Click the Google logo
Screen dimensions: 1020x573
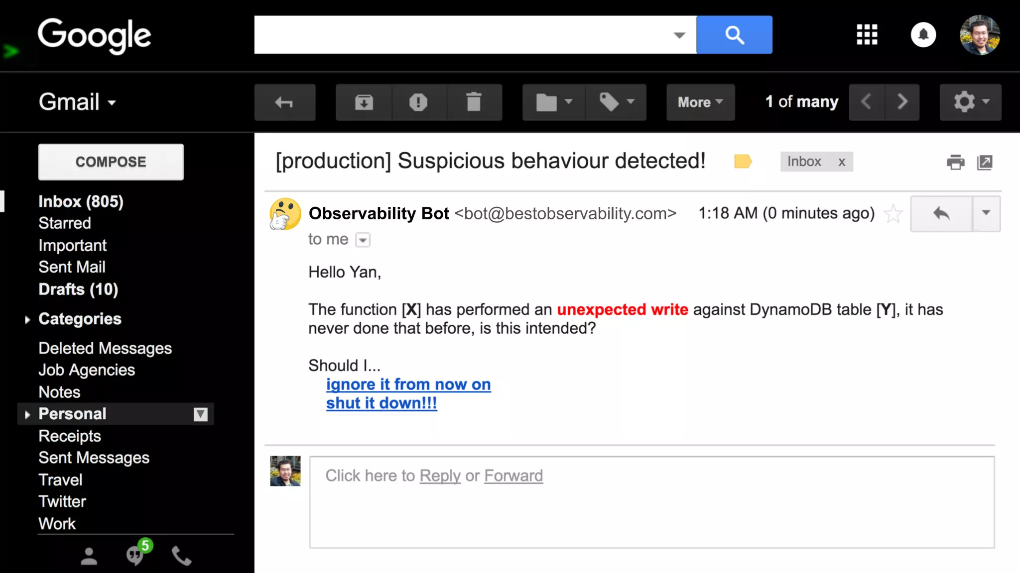tap(95, 36)
